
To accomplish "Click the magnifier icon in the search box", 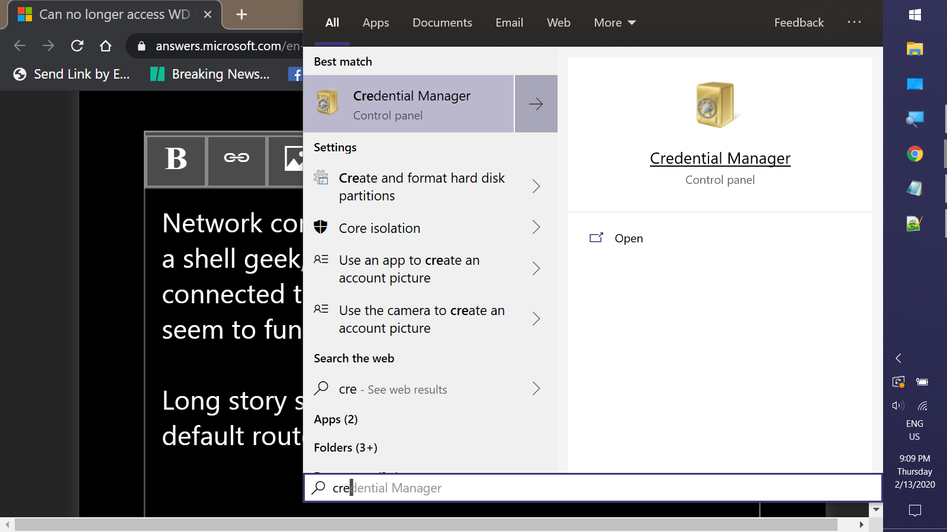I will pyautogui.click(x=318, y=488).
